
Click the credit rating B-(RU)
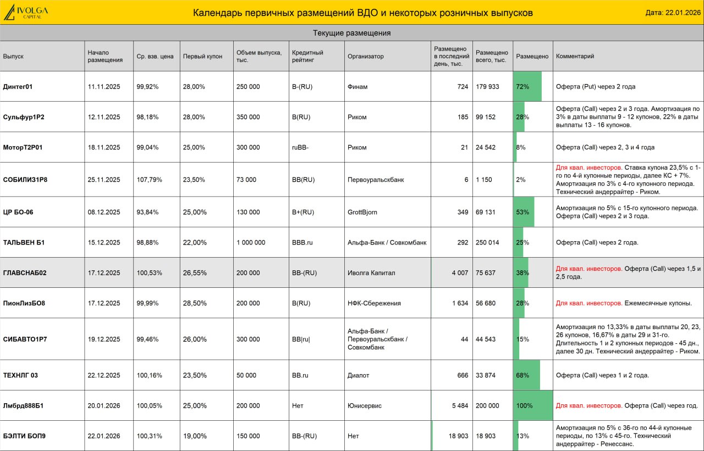click(x=302, y=87)
